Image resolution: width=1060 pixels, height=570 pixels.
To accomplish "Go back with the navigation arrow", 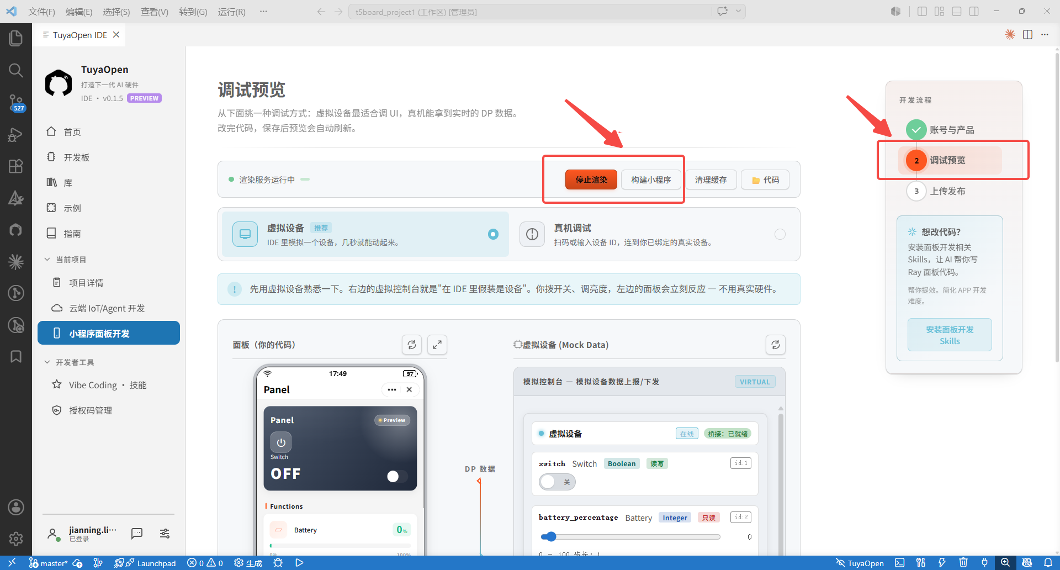I will (321, 12).
